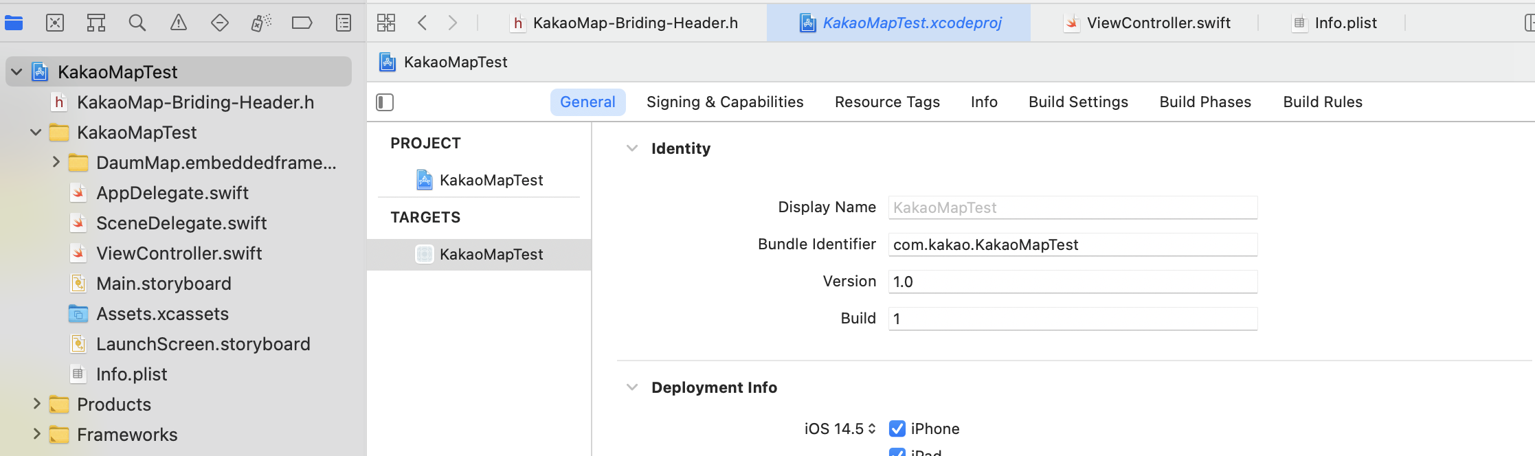The height and width of the screenshot is (456, 1535).
Task: Open the Report navigator
Action: (x=344, y=23)
